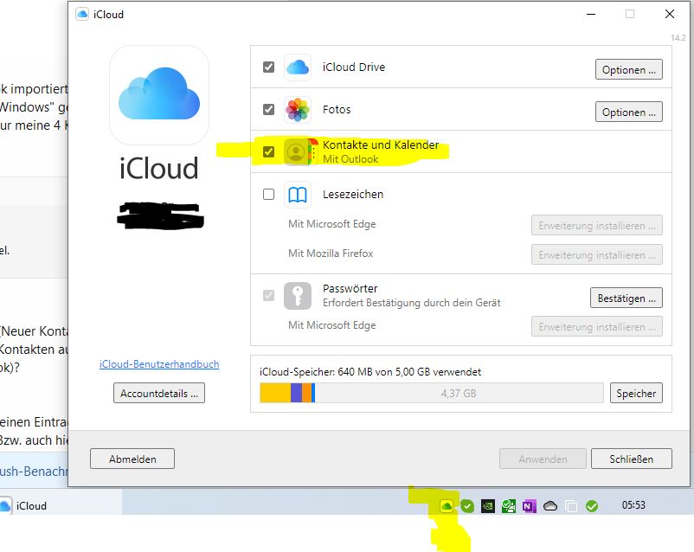Image resolution: width=694 pixels, height=552 pixels.
Task: Click 'Erfordert Bestätigung durch dein Gerät' text
Action: coord(412,303)
